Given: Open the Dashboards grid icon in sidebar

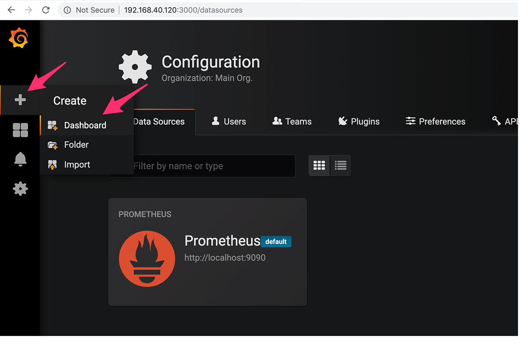Looking at the screenshot, I should pyautogui.click(x=20, y=130).
